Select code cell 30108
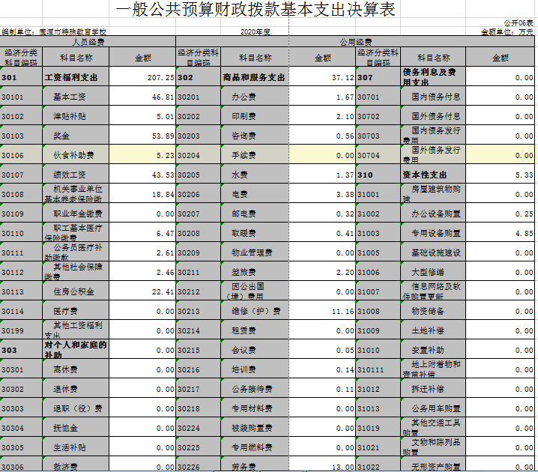538x472 pixels. click(x=21, y=193)
